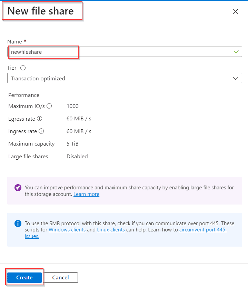Click the Maximum capacity 5 TiB value
The width and height of the screenshot is (248, 288).
72,144
